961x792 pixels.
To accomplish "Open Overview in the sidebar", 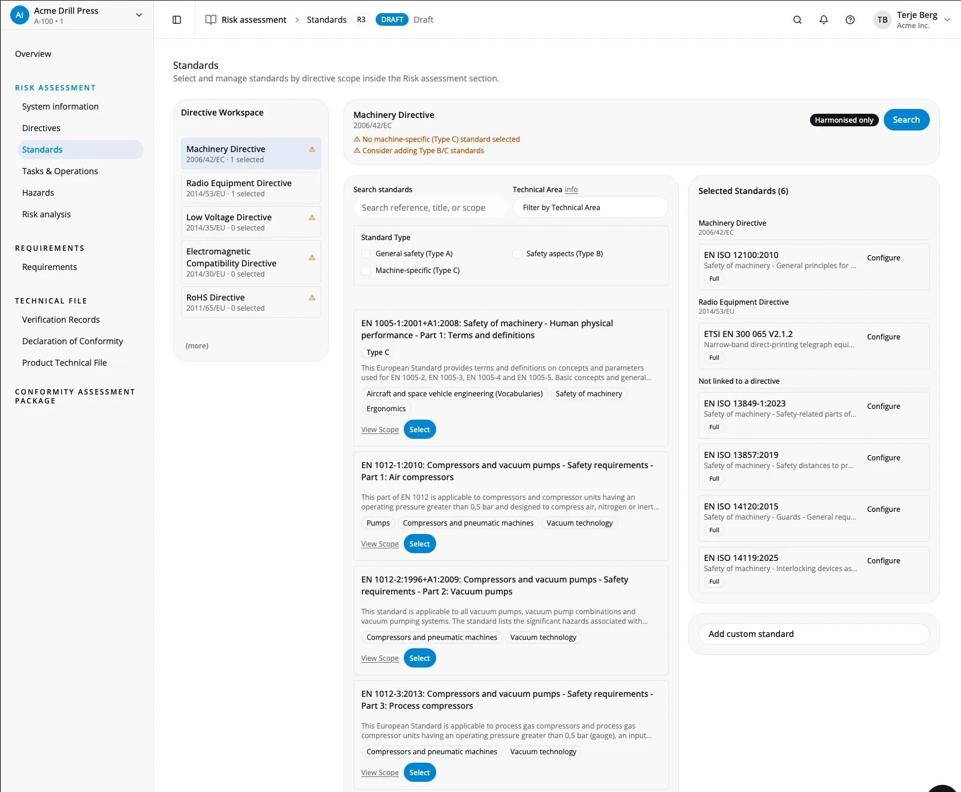I will 33,54.
